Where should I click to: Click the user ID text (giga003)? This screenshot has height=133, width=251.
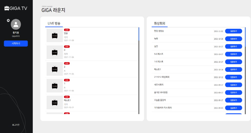16,36
